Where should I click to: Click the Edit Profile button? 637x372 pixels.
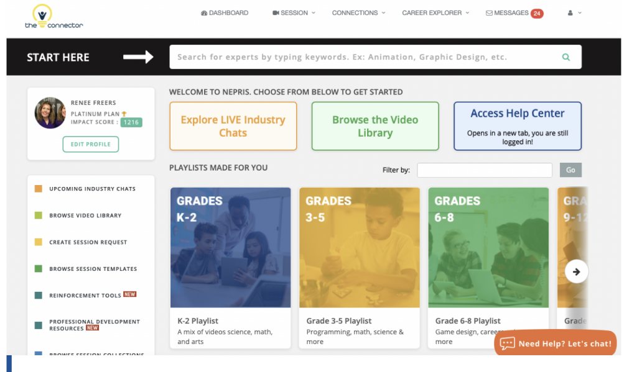coord(91,145)
